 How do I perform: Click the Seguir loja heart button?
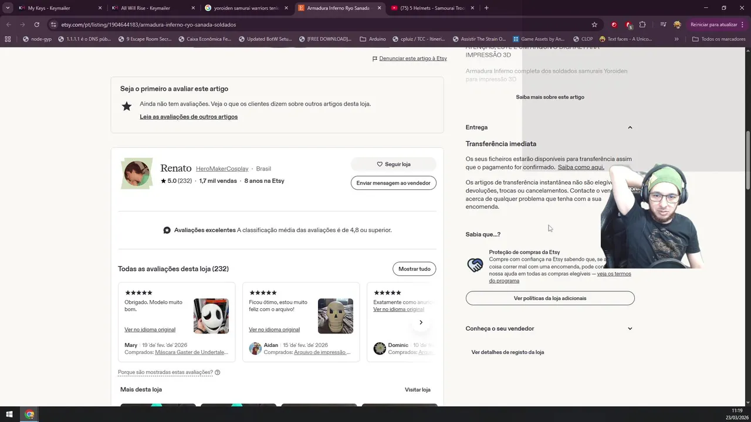[x=393, y=164]
